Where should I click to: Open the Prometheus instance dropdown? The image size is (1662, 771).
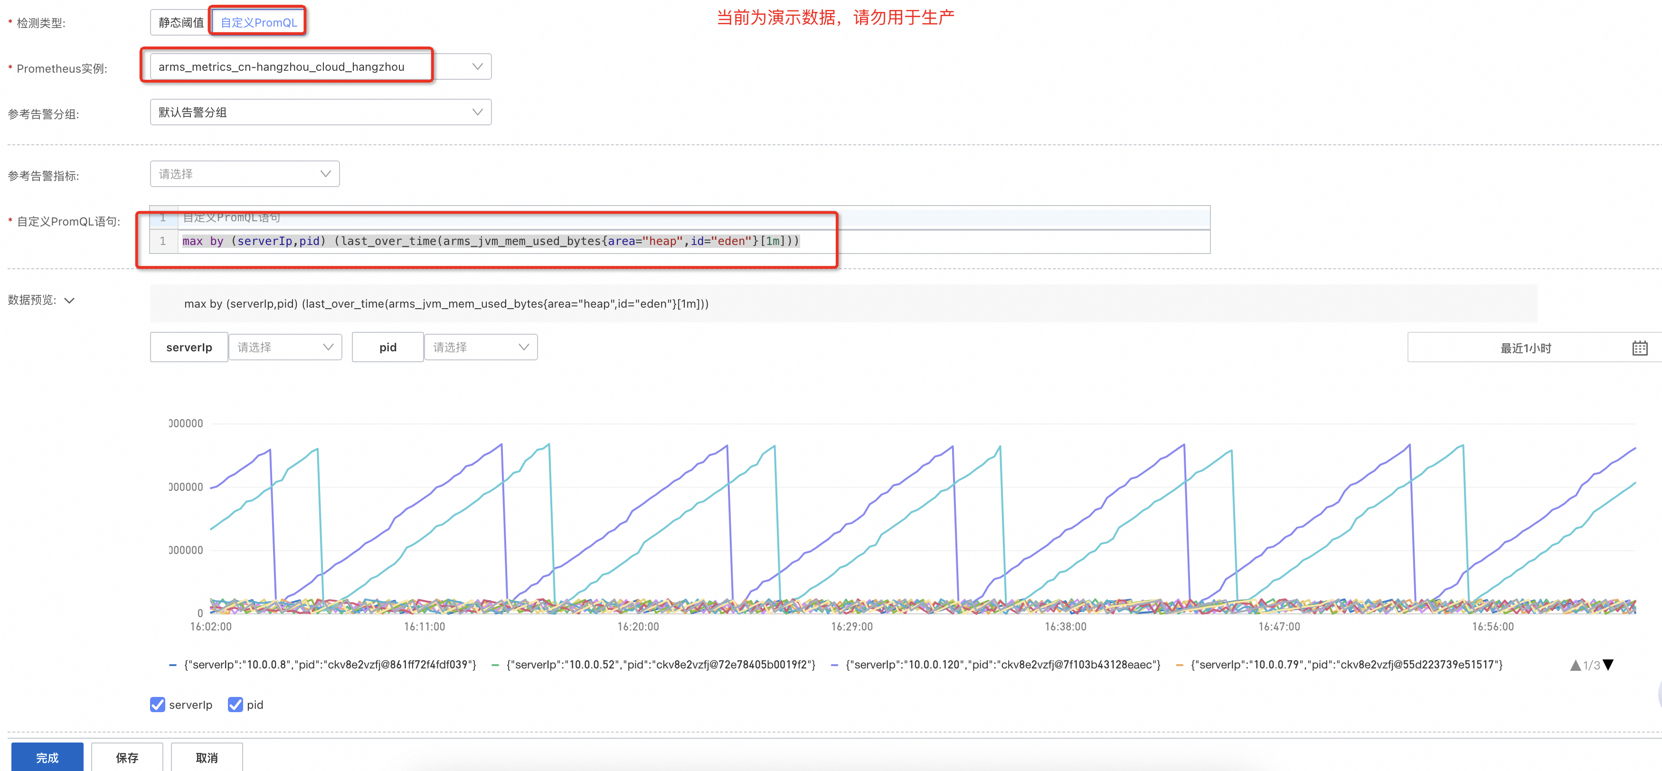point(320,66)
